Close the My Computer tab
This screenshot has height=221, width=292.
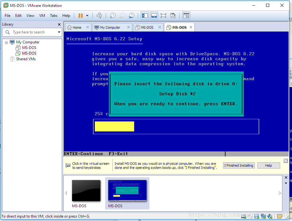[x=129, y=27]
